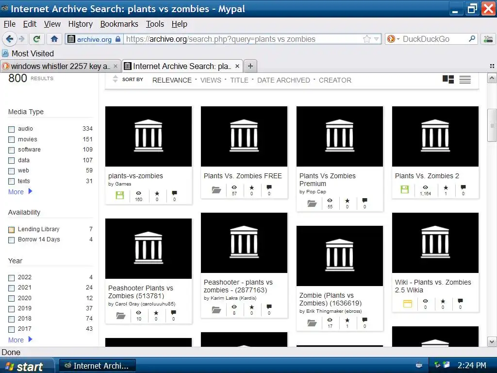Open Most Visited bookmarks folder

pos(28,53)
